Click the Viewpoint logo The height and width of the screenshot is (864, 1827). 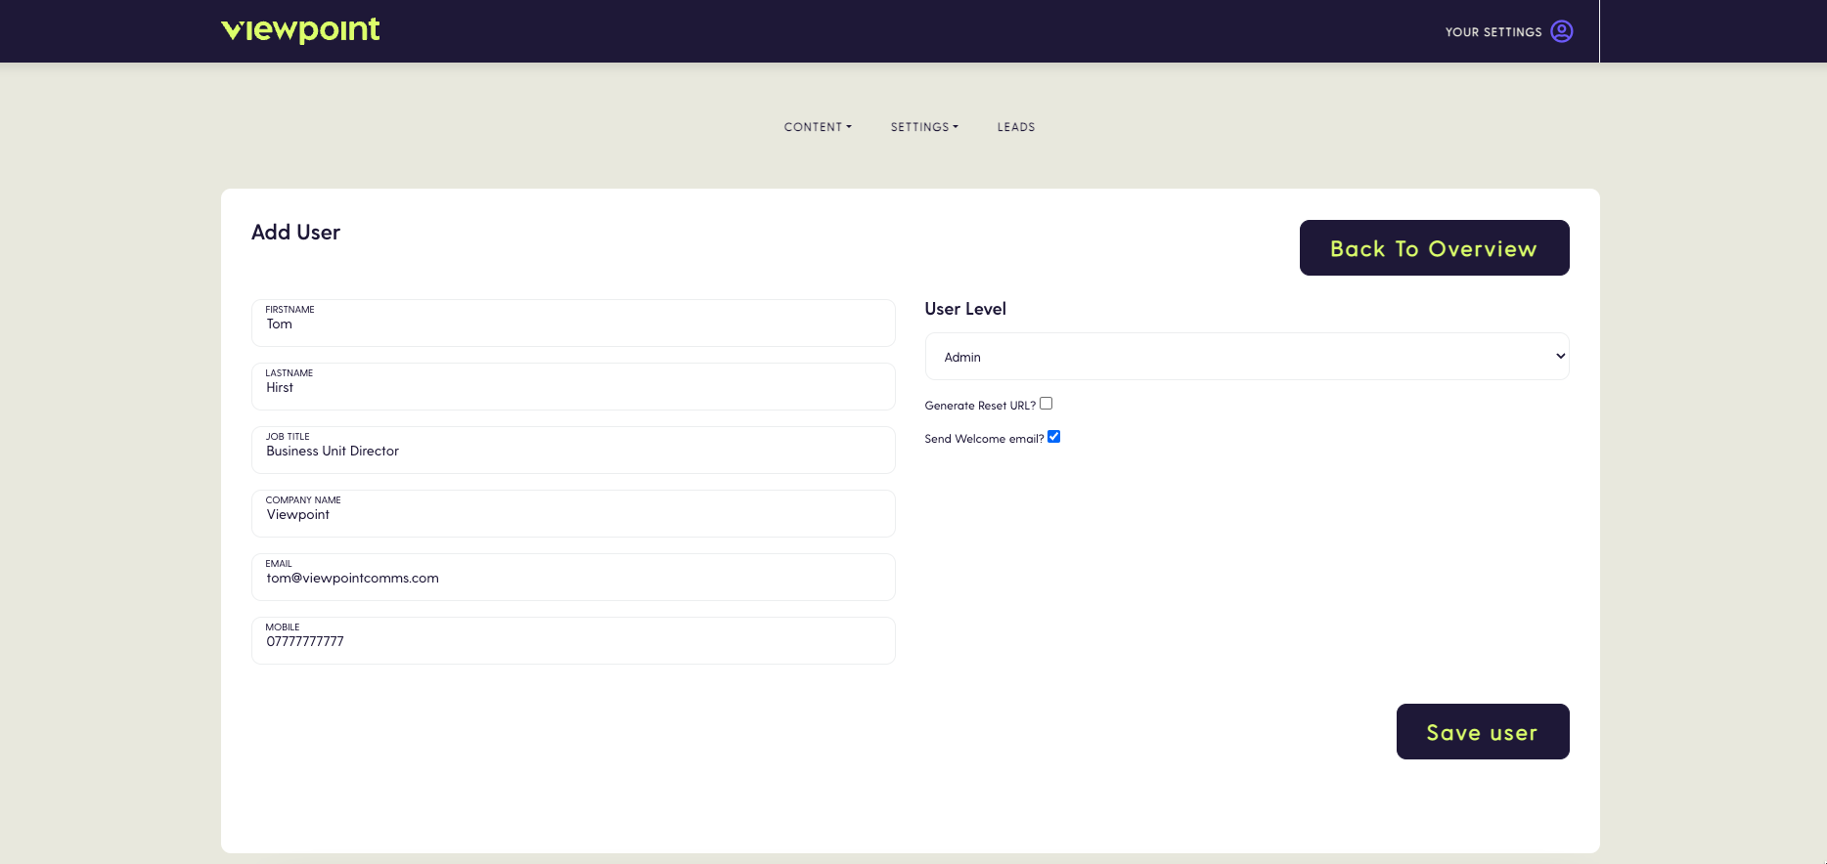tap(300, 30)
